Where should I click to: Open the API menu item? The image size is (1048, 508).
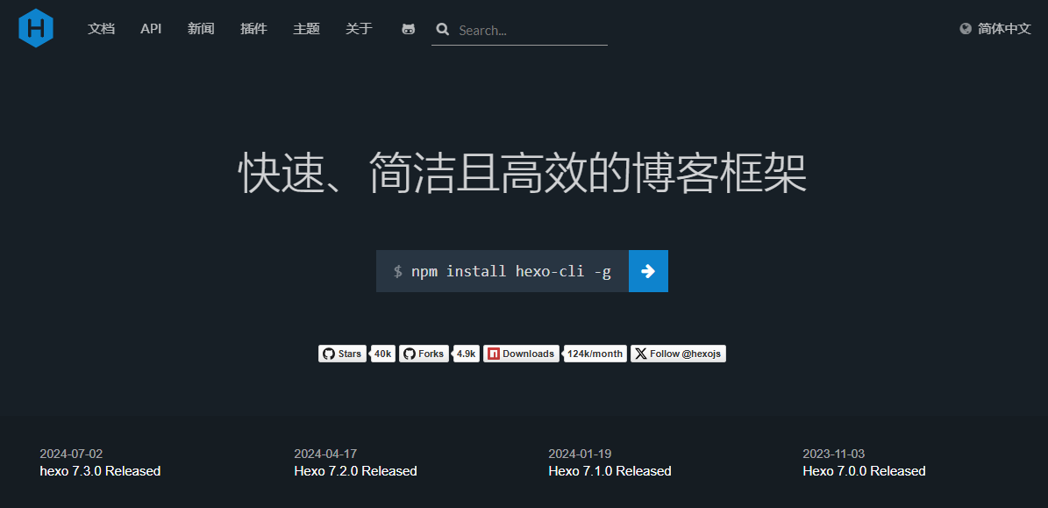coord(151,29)
